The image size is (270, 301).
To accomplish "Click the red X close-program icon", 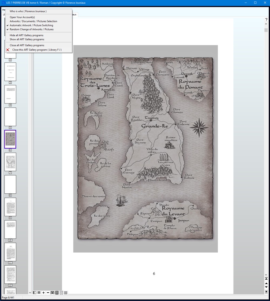I will [x=8, y=50].
